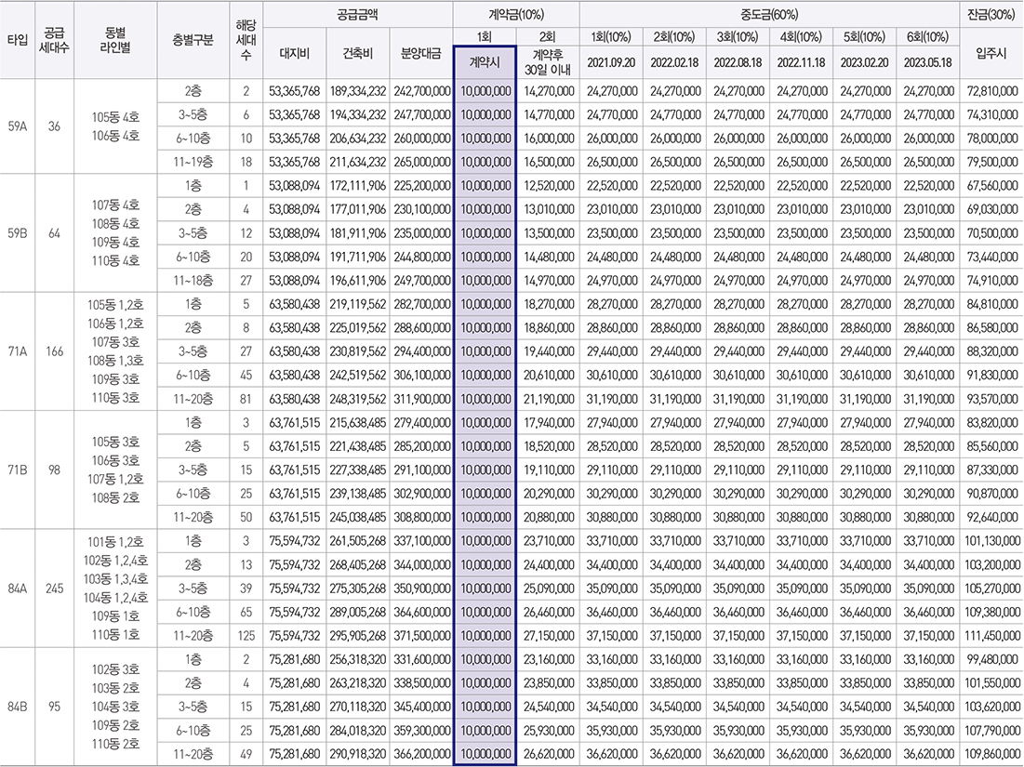The image size is (1024, 767).
Task: Click the 111,450,000 balance cell
Action: (x=991, y=636)
